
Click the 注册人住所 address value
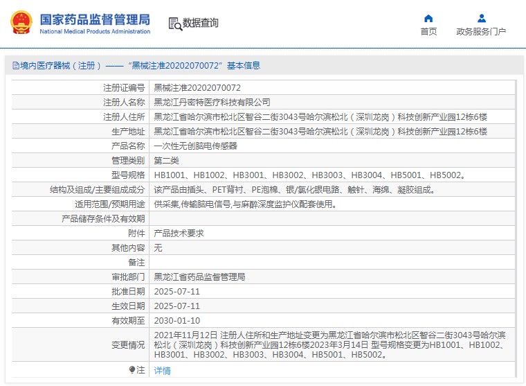pos(320,117)
